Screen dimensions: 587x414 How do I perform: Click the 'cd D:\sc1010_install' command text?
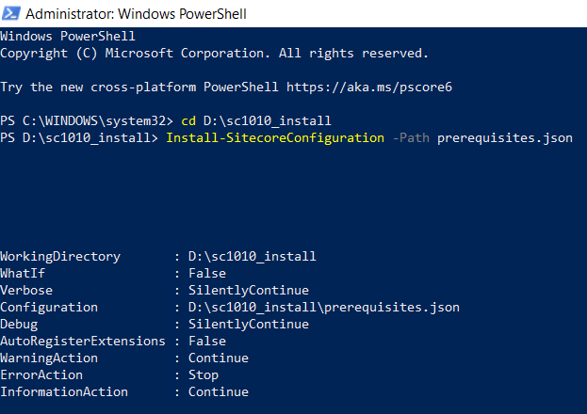click(254, 121)
